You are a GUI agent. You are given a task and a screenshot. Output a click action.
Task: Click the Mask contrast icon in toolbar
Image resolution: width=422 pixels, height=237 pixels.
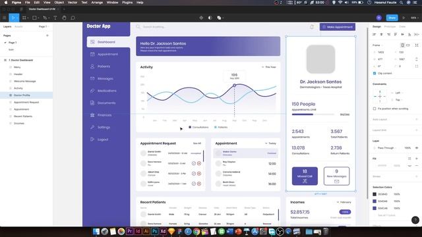click(x=210, y=18)
